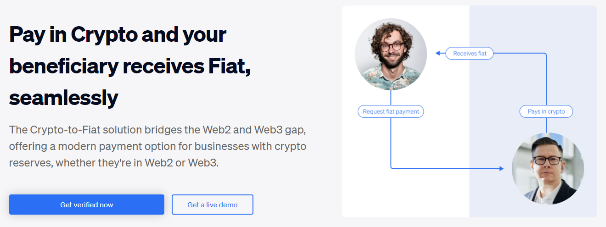
Task: Click the vertical line above "Request fiat payment"
Action: (x=391, y=98)
